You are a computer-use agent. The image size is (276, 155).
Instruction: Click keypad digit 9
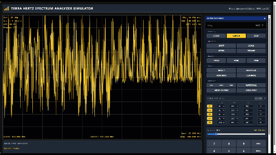click(244, 143)
